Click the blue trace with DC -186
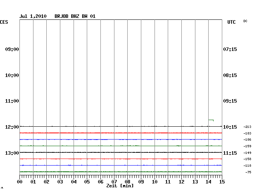 121,139
